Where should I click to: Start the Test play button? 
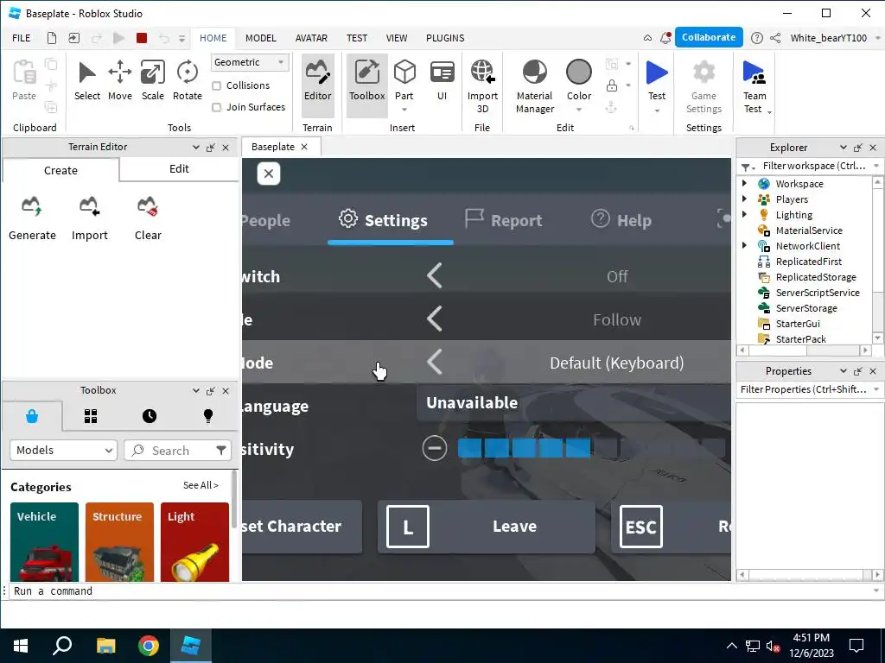(657, 74)
